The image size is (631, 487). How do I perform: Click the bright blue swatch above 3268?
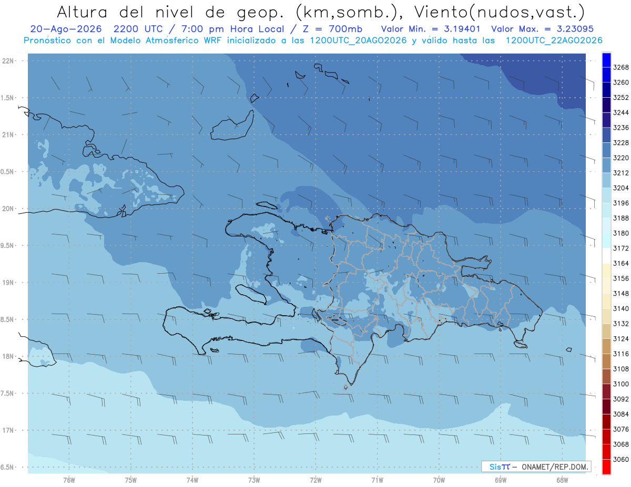pyautogui.click(x=606, y=60)
